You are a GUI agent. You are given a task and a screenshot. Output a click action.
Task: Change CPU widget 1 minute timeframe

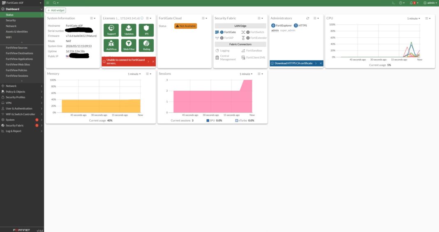coord(414,18)
